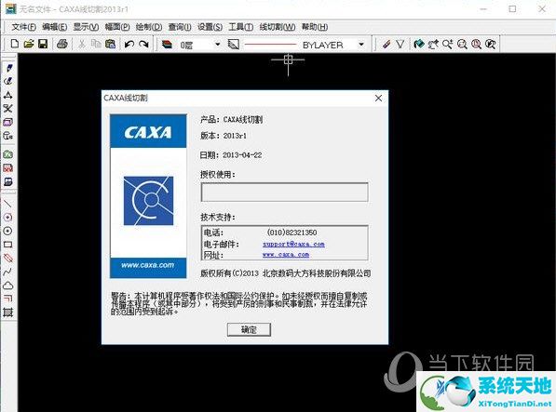Select the hatch pattern tool
The width and height of the screenshot is (556, 412).
(8, 312)
